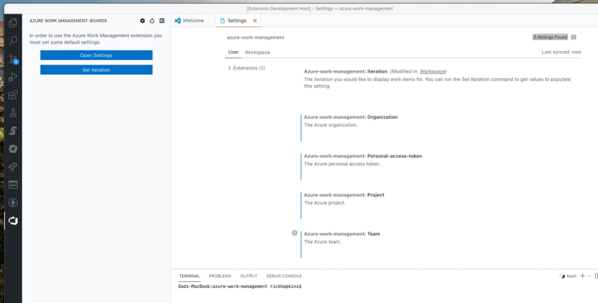The height and width of the screenshot is (303, 598).
Task: Close the Settings tab
Action: 255,20
